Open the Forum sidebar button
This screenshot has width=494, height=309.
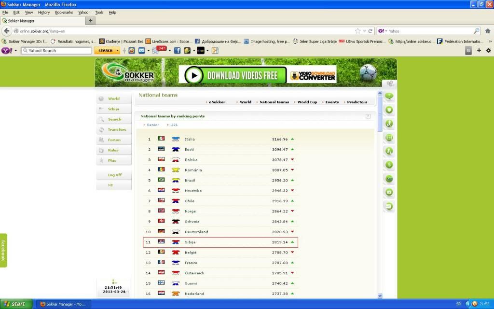tap(114, 140)
